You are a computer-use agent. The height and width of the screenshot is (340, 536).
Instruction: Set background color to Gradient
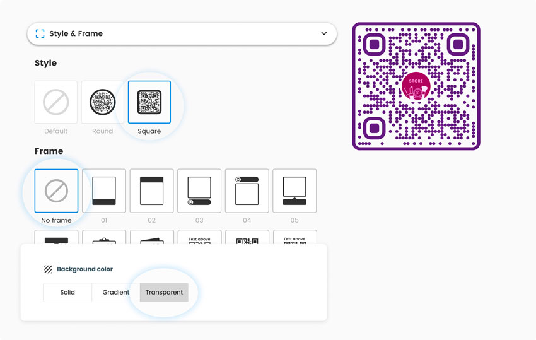coord(116,292)
